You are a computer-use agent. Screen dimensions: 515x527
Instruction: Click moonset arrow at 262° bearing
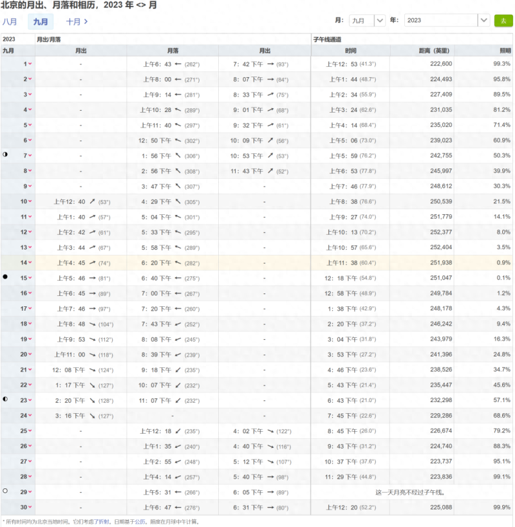pyautogui.click(x=178, y=64)
